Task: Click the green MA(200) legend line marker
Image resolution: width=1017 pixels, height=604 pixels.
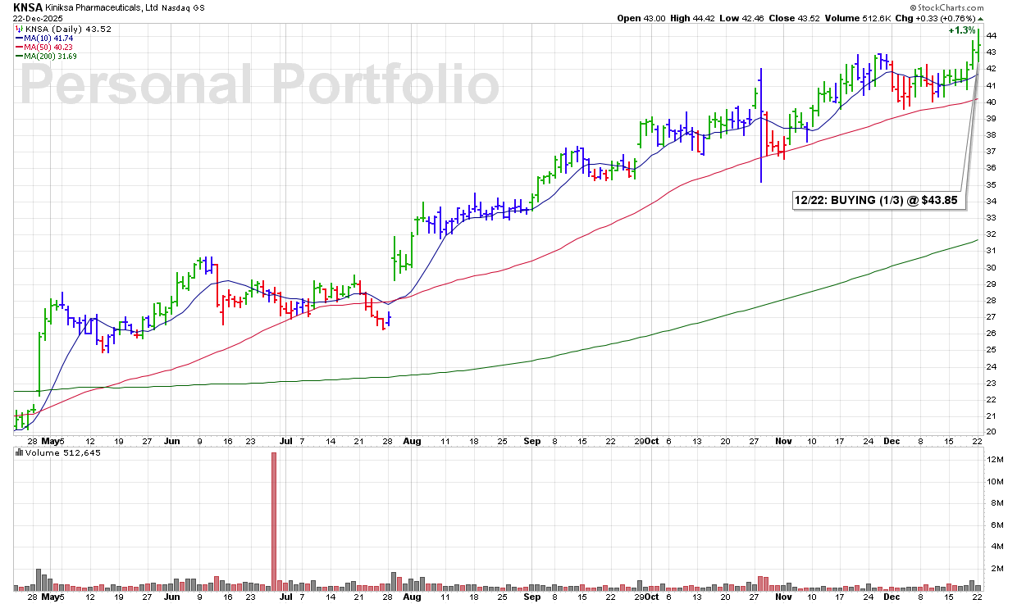Action: [21, 57]
